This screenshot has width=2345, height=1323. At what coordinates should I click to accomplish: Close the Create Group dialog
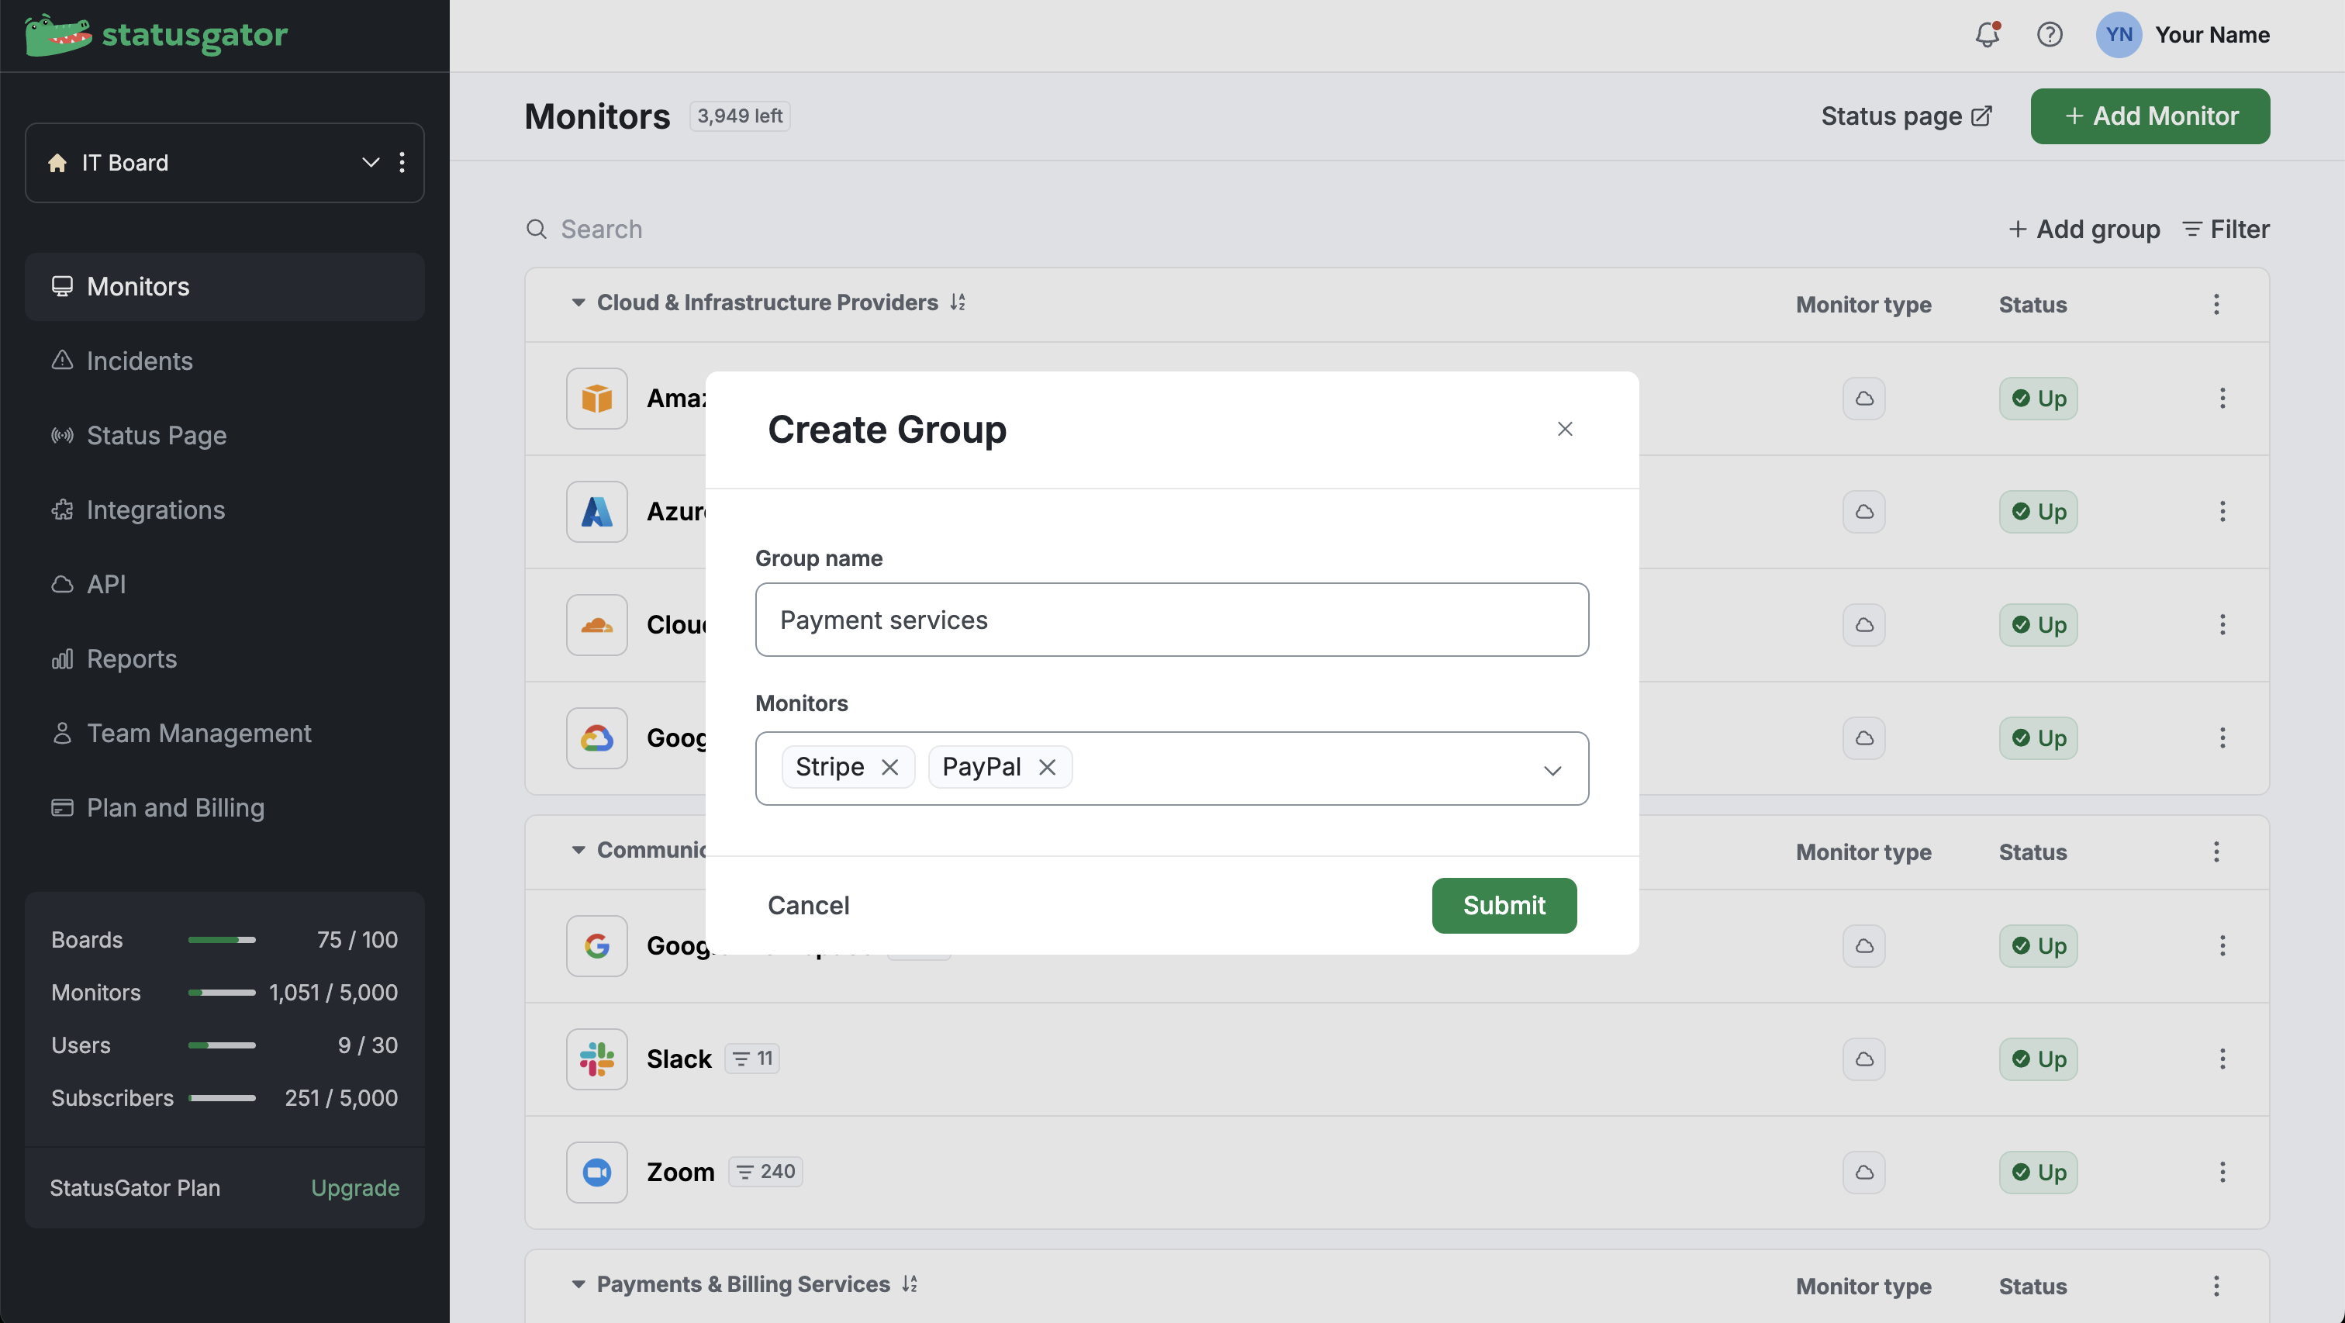coord(1564,429)
